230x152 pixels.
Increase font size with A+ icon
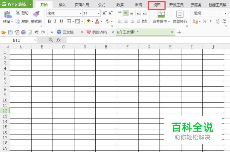(x=104, y=13)
